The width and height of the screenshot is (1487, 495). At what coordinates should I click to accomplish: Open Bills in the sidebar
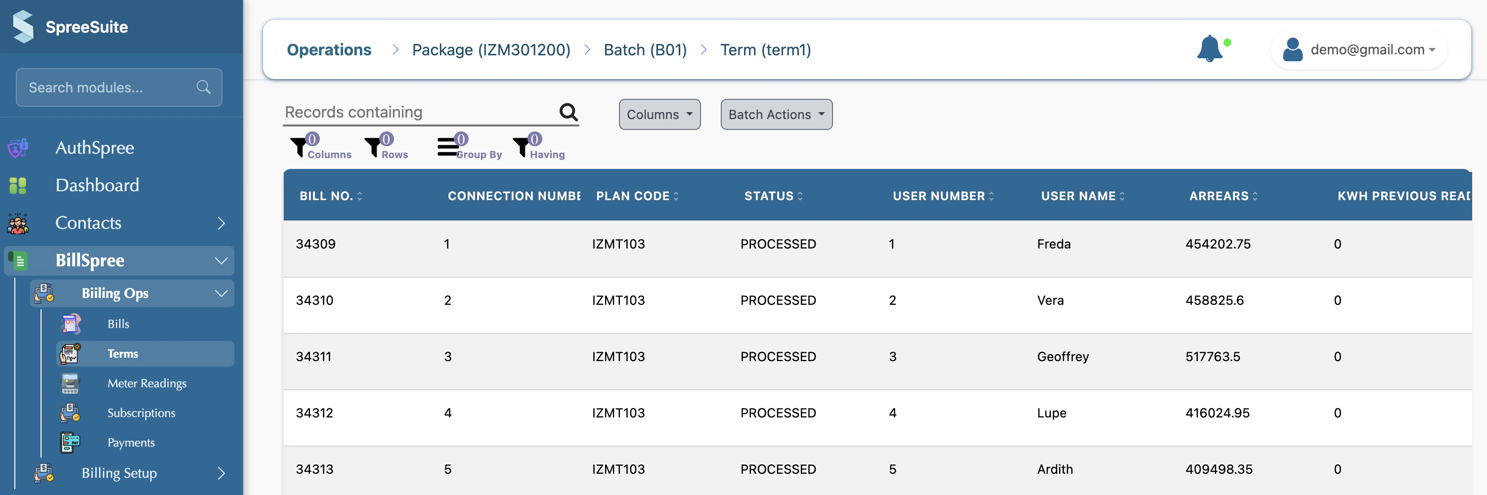coord(118,324)
